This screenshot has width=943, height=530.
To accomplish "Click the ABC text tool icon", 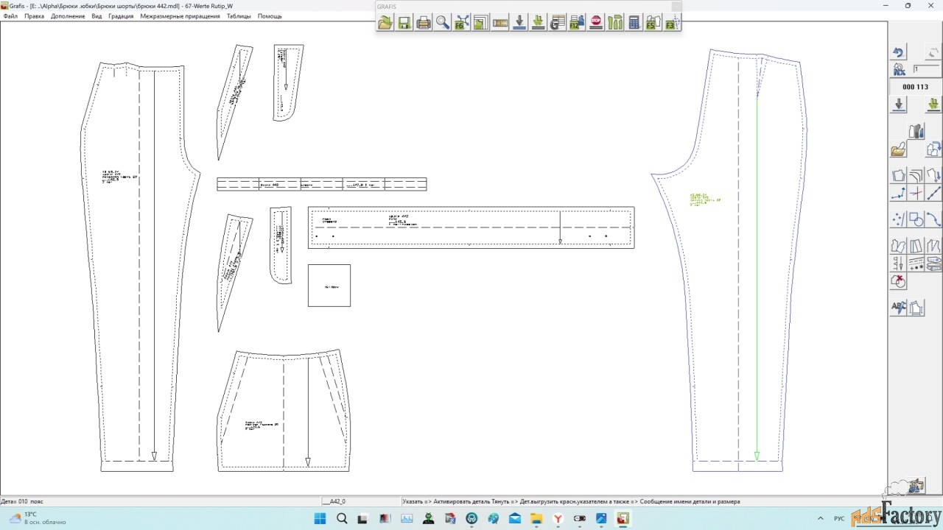I will coord(898,308).
